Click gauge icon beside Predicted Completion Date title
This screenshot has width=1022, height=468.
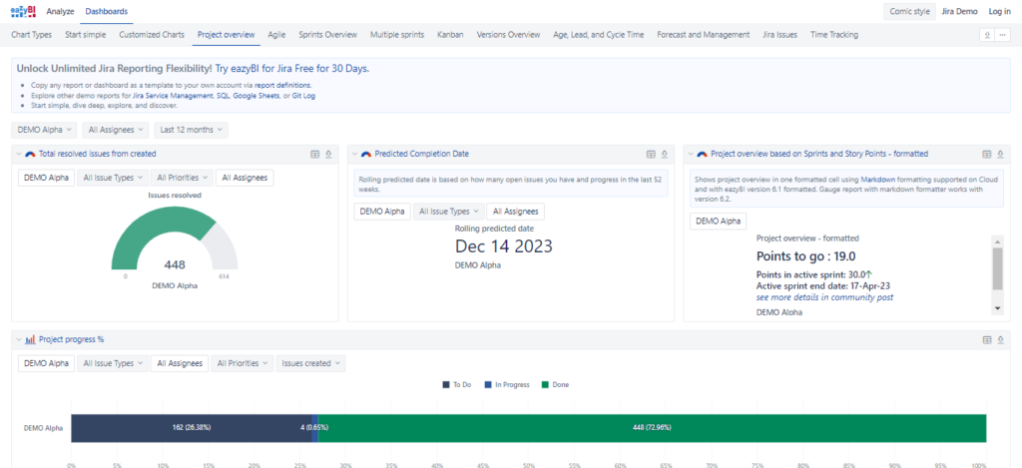(366, 155)
